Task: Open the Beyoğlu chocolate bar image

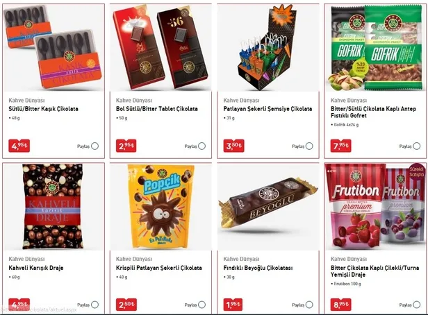Action: click(268, 207)
